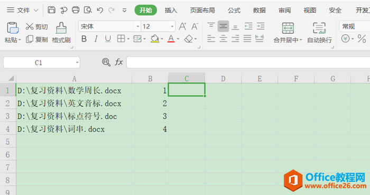Switch to 页面布局 tab
The height and width of the screenshot is (195, 370).
pyautogui.click(x=202, y=10)
